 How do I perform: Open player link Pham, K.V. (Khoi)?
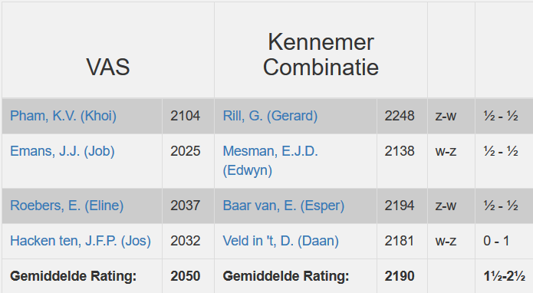pos(63,116)
